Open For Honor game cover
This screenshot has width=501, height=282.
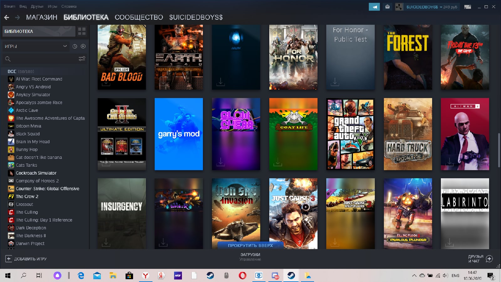[293, 57]
